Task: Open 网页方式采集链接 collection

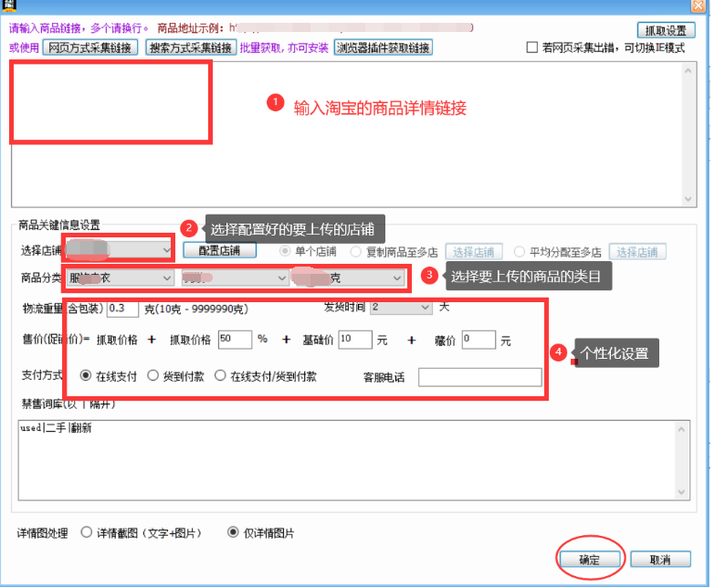Action: point(89,47)
